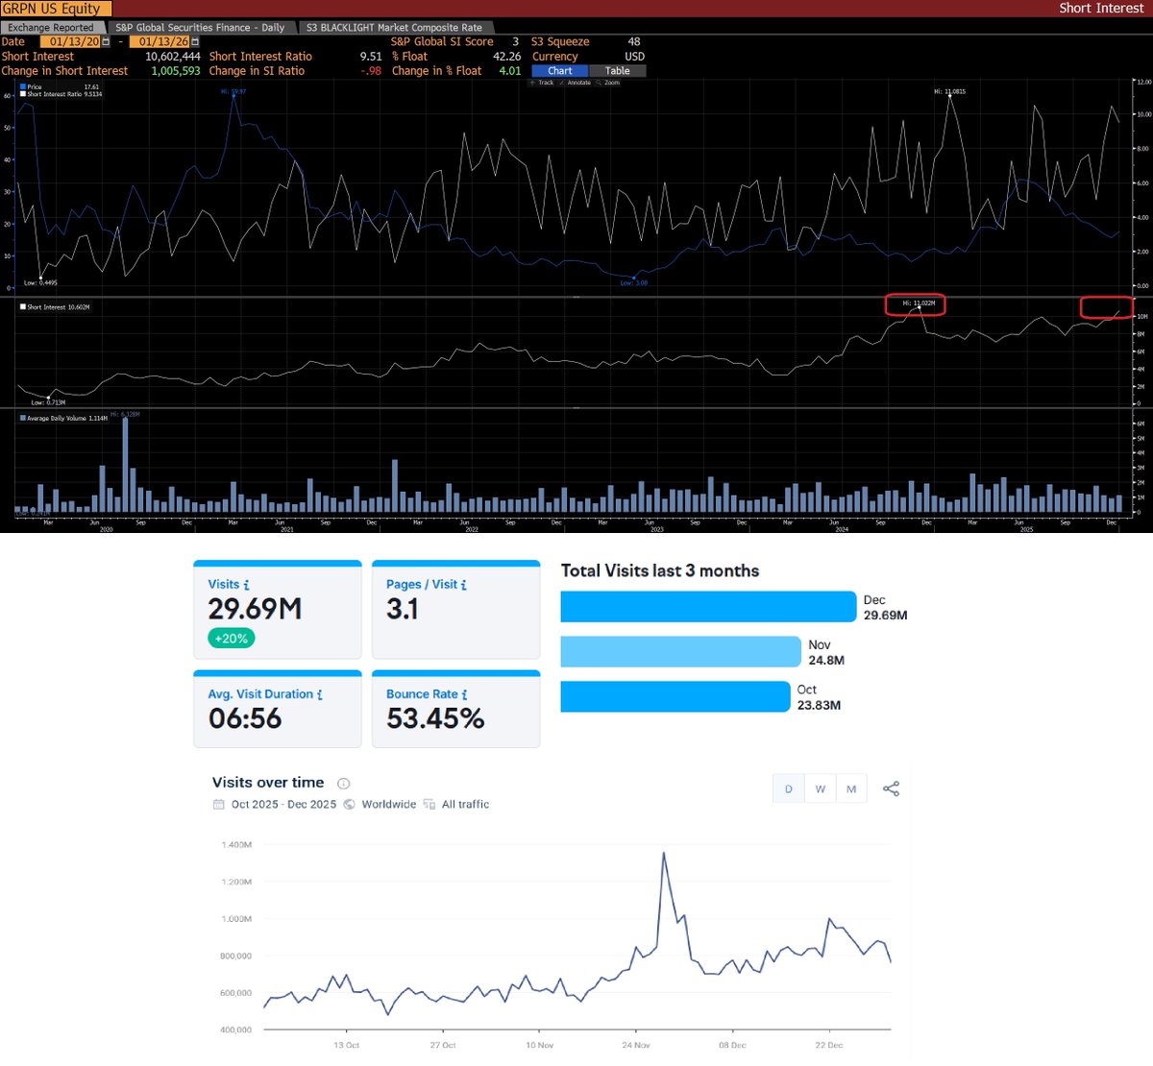Click the 06:56 average visit duration value
The image size is (1153, 1066).
coord(245,718)
